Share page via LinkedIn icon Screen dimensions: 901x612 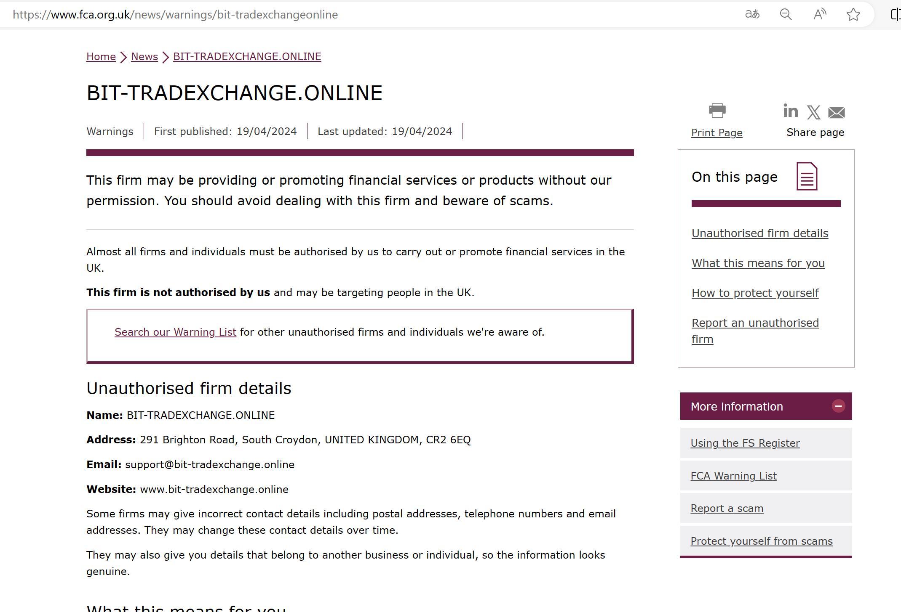tap(790, 111)
